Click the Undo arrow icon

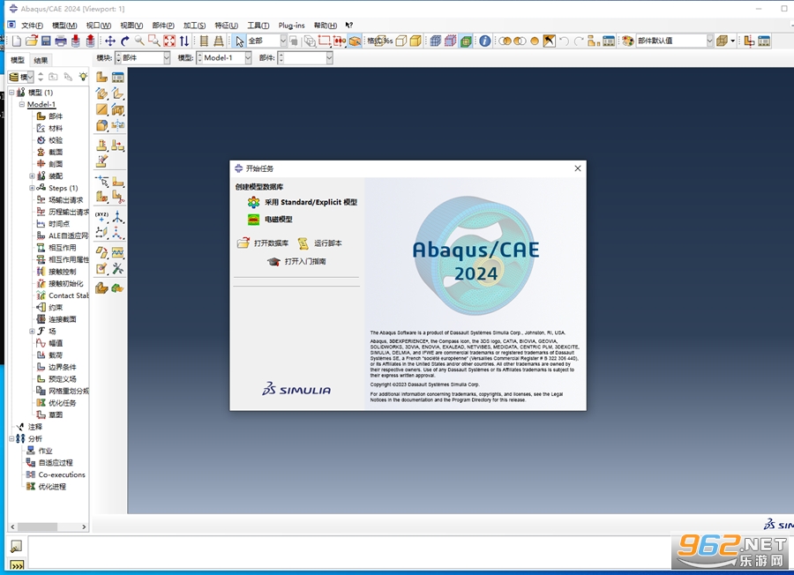pos(564,41)
